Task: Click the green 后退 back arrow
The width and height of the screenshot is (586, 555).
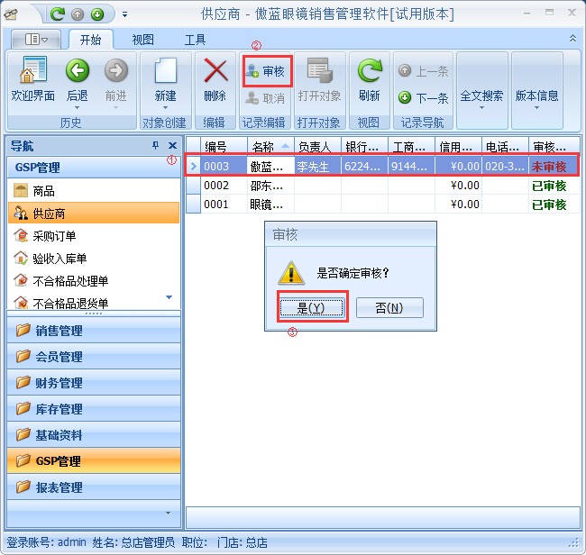Action: [77, 72]
